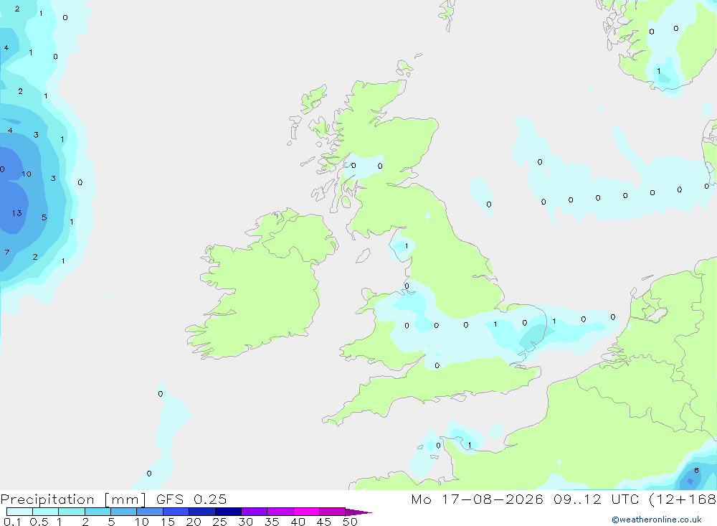Select the 5–10 mm legend color swatch
The height and width of the screenshot is (526, 717).
(123, 512)
